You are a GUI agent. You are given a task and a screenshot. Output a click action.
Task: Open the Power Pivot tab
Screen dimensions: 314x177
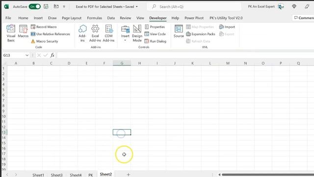pos(194,18)
